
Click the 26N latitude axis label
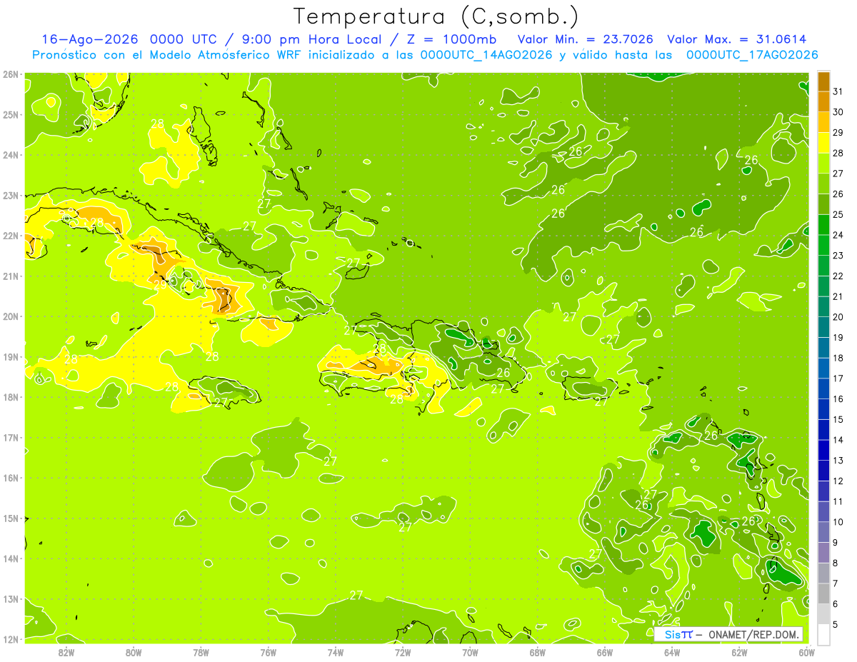pos(11,74)
